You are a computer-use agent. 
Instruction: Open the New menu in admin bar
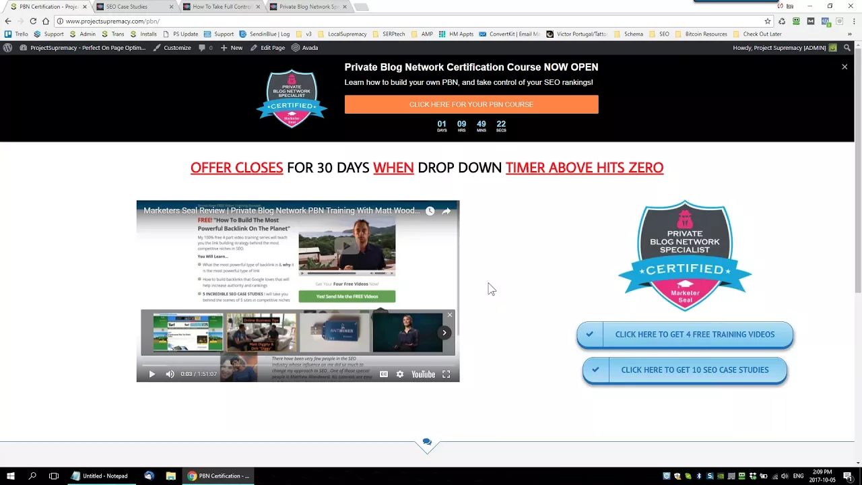(231, 48)
